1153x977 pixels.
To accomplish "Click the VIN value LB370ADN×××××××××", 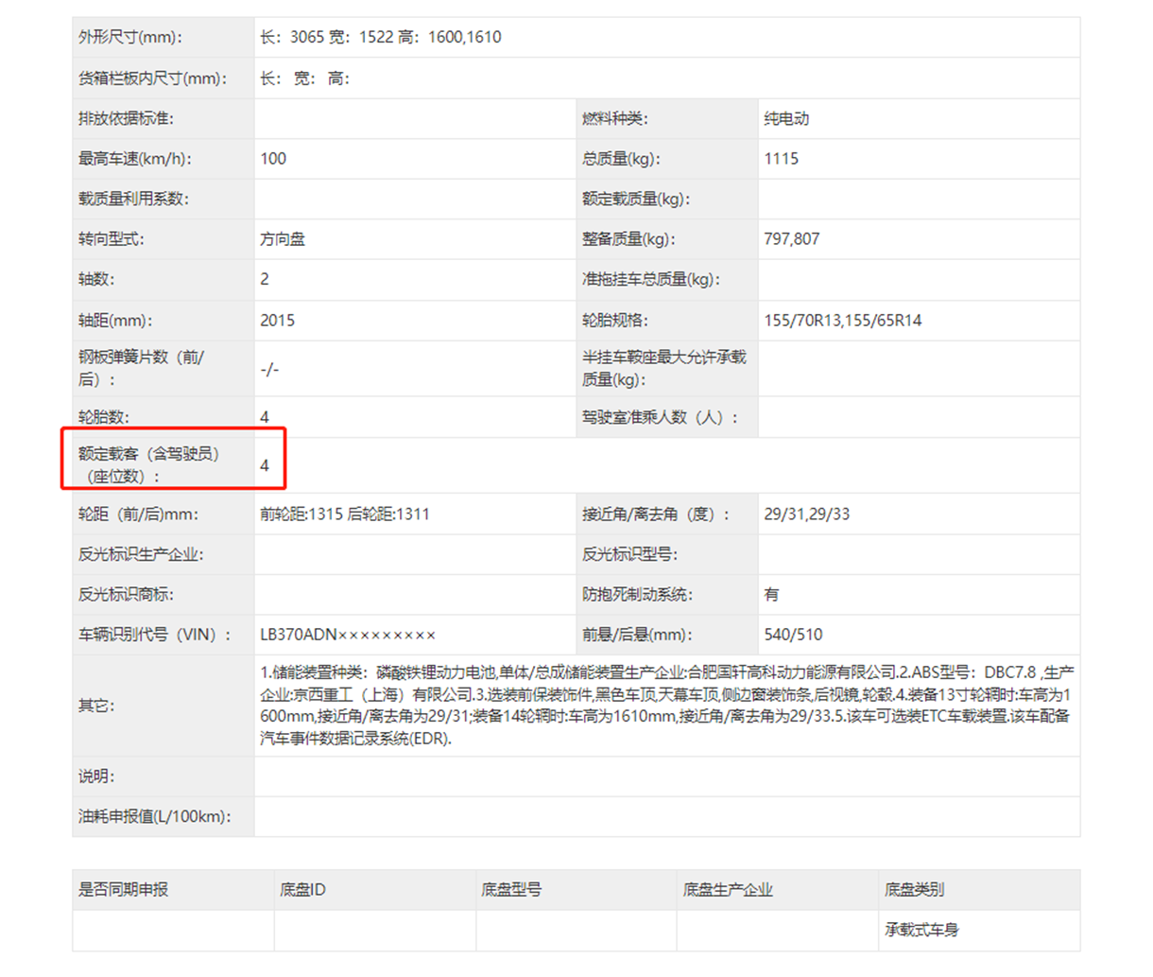I will 348,635.
